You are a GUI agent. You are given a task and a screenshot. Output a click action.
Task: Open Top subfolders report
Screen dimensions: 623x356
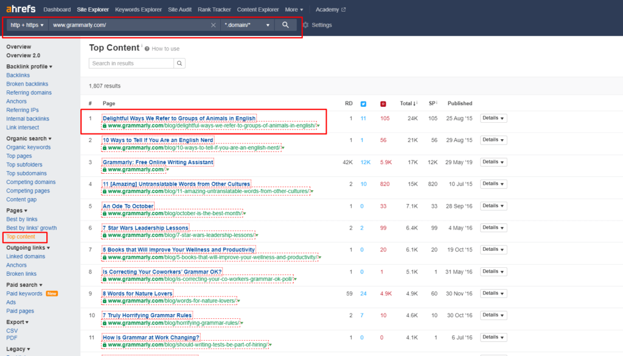coord(24,165)
